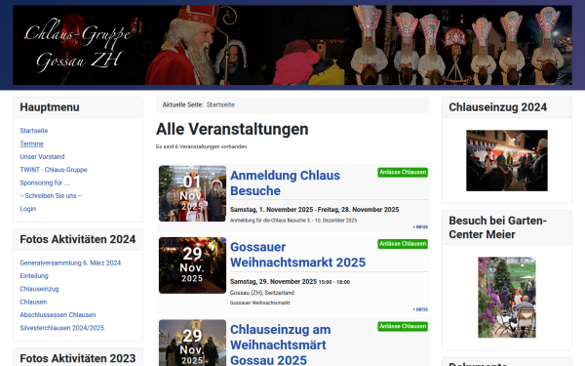Click the Chlauseinzug am Weihnachtsmärt thumbnail
Image resolution: width=585 pixels, height=366 pixels.
tap(192, 343)
